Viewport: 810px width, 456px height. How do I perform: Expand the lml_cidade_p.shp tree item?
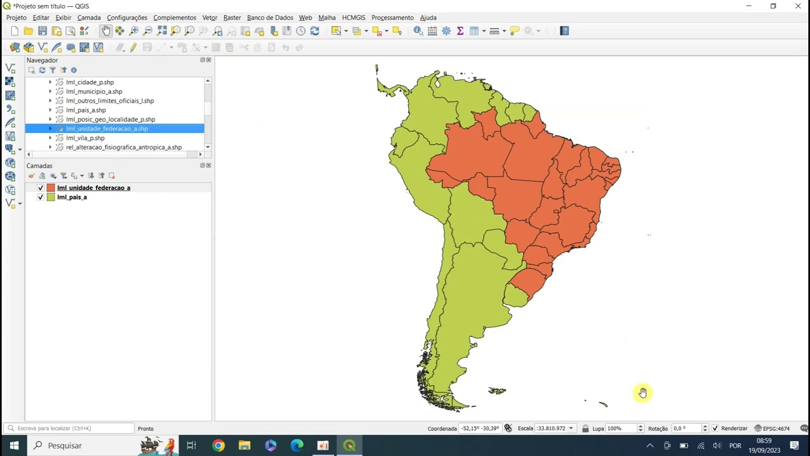point(50,82)
